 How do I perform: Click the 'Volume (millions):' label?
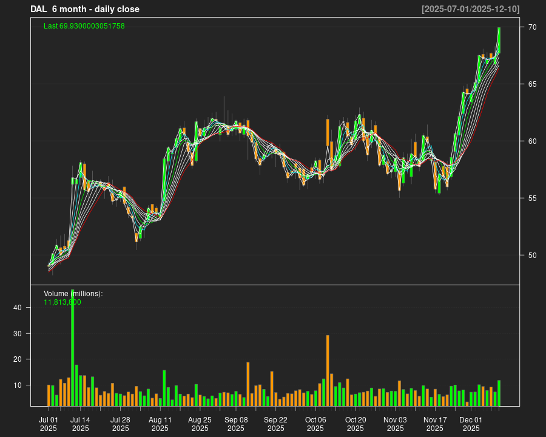pyautogui.click(x=73, y=294)
